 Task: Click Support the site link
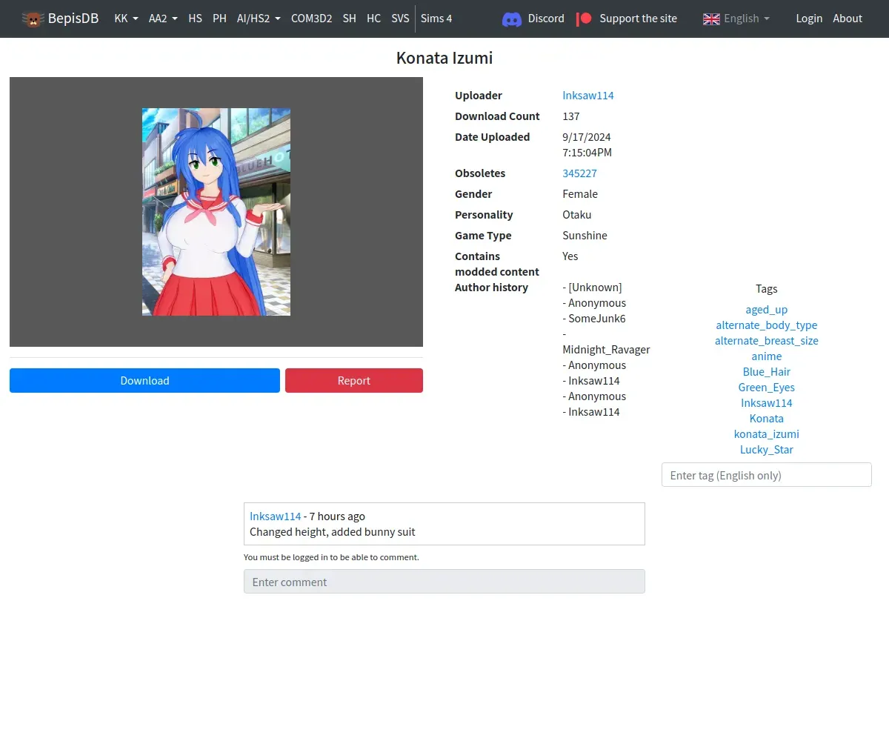click(x=638, y=19)
